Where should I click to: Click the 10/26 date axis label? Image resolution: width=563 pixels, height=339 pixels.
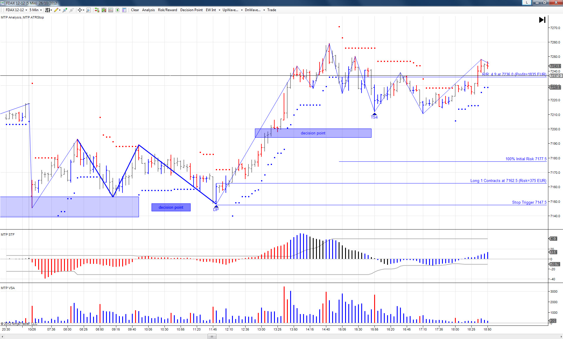(32, 329)
